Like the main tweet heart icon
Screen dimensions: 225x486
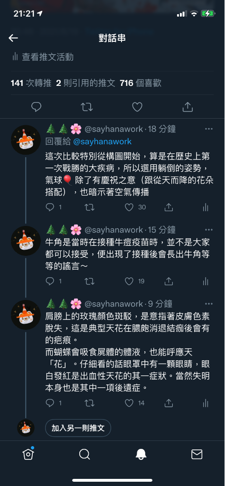pos(137,107)
